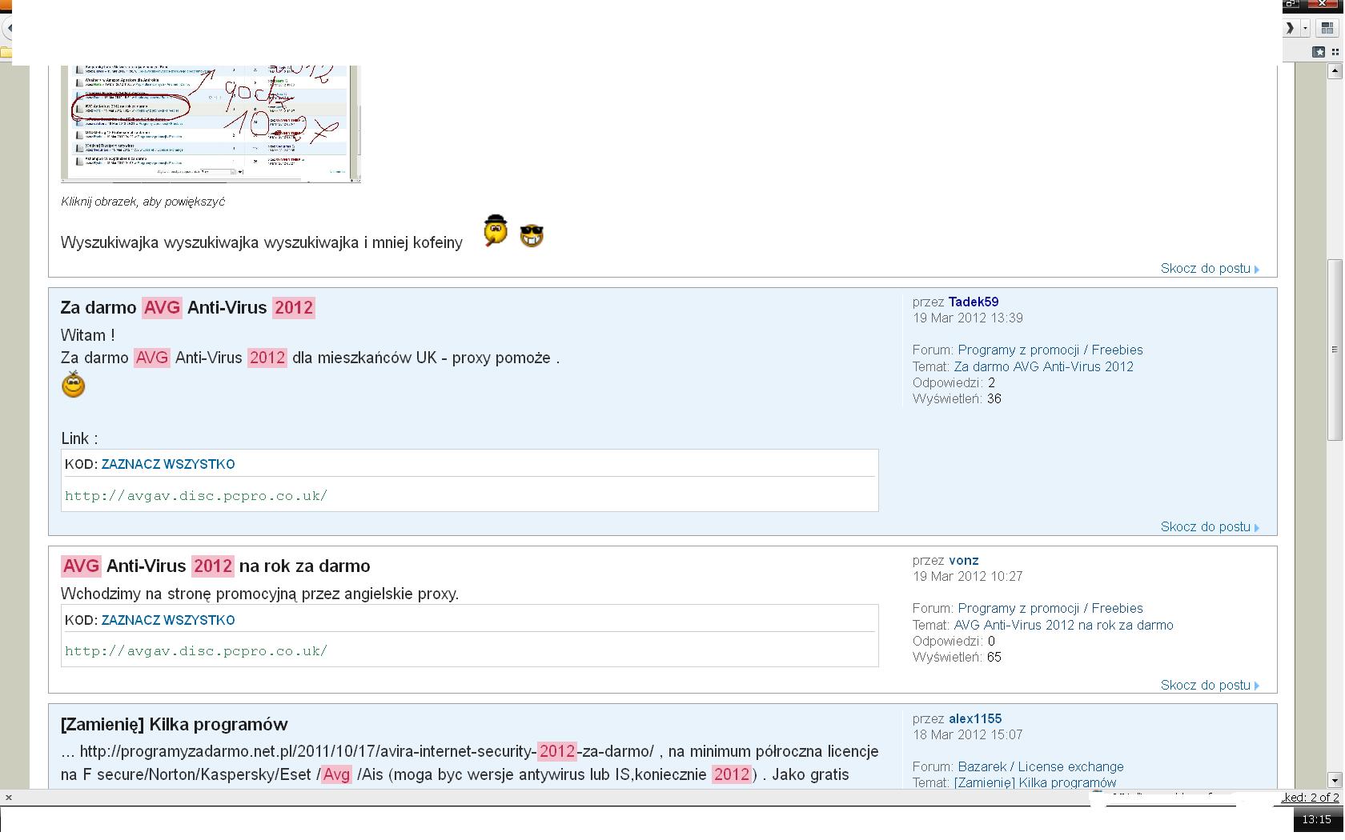
Task: Click the 'Wyszukiwajka wyszukiwajka' sentence
Action: click(x=262, y=243)
